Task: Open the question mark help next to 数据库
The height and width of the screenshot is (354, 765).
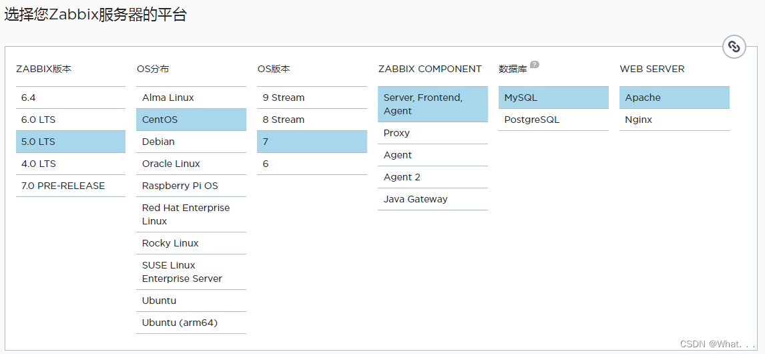Action: point(534,64)
